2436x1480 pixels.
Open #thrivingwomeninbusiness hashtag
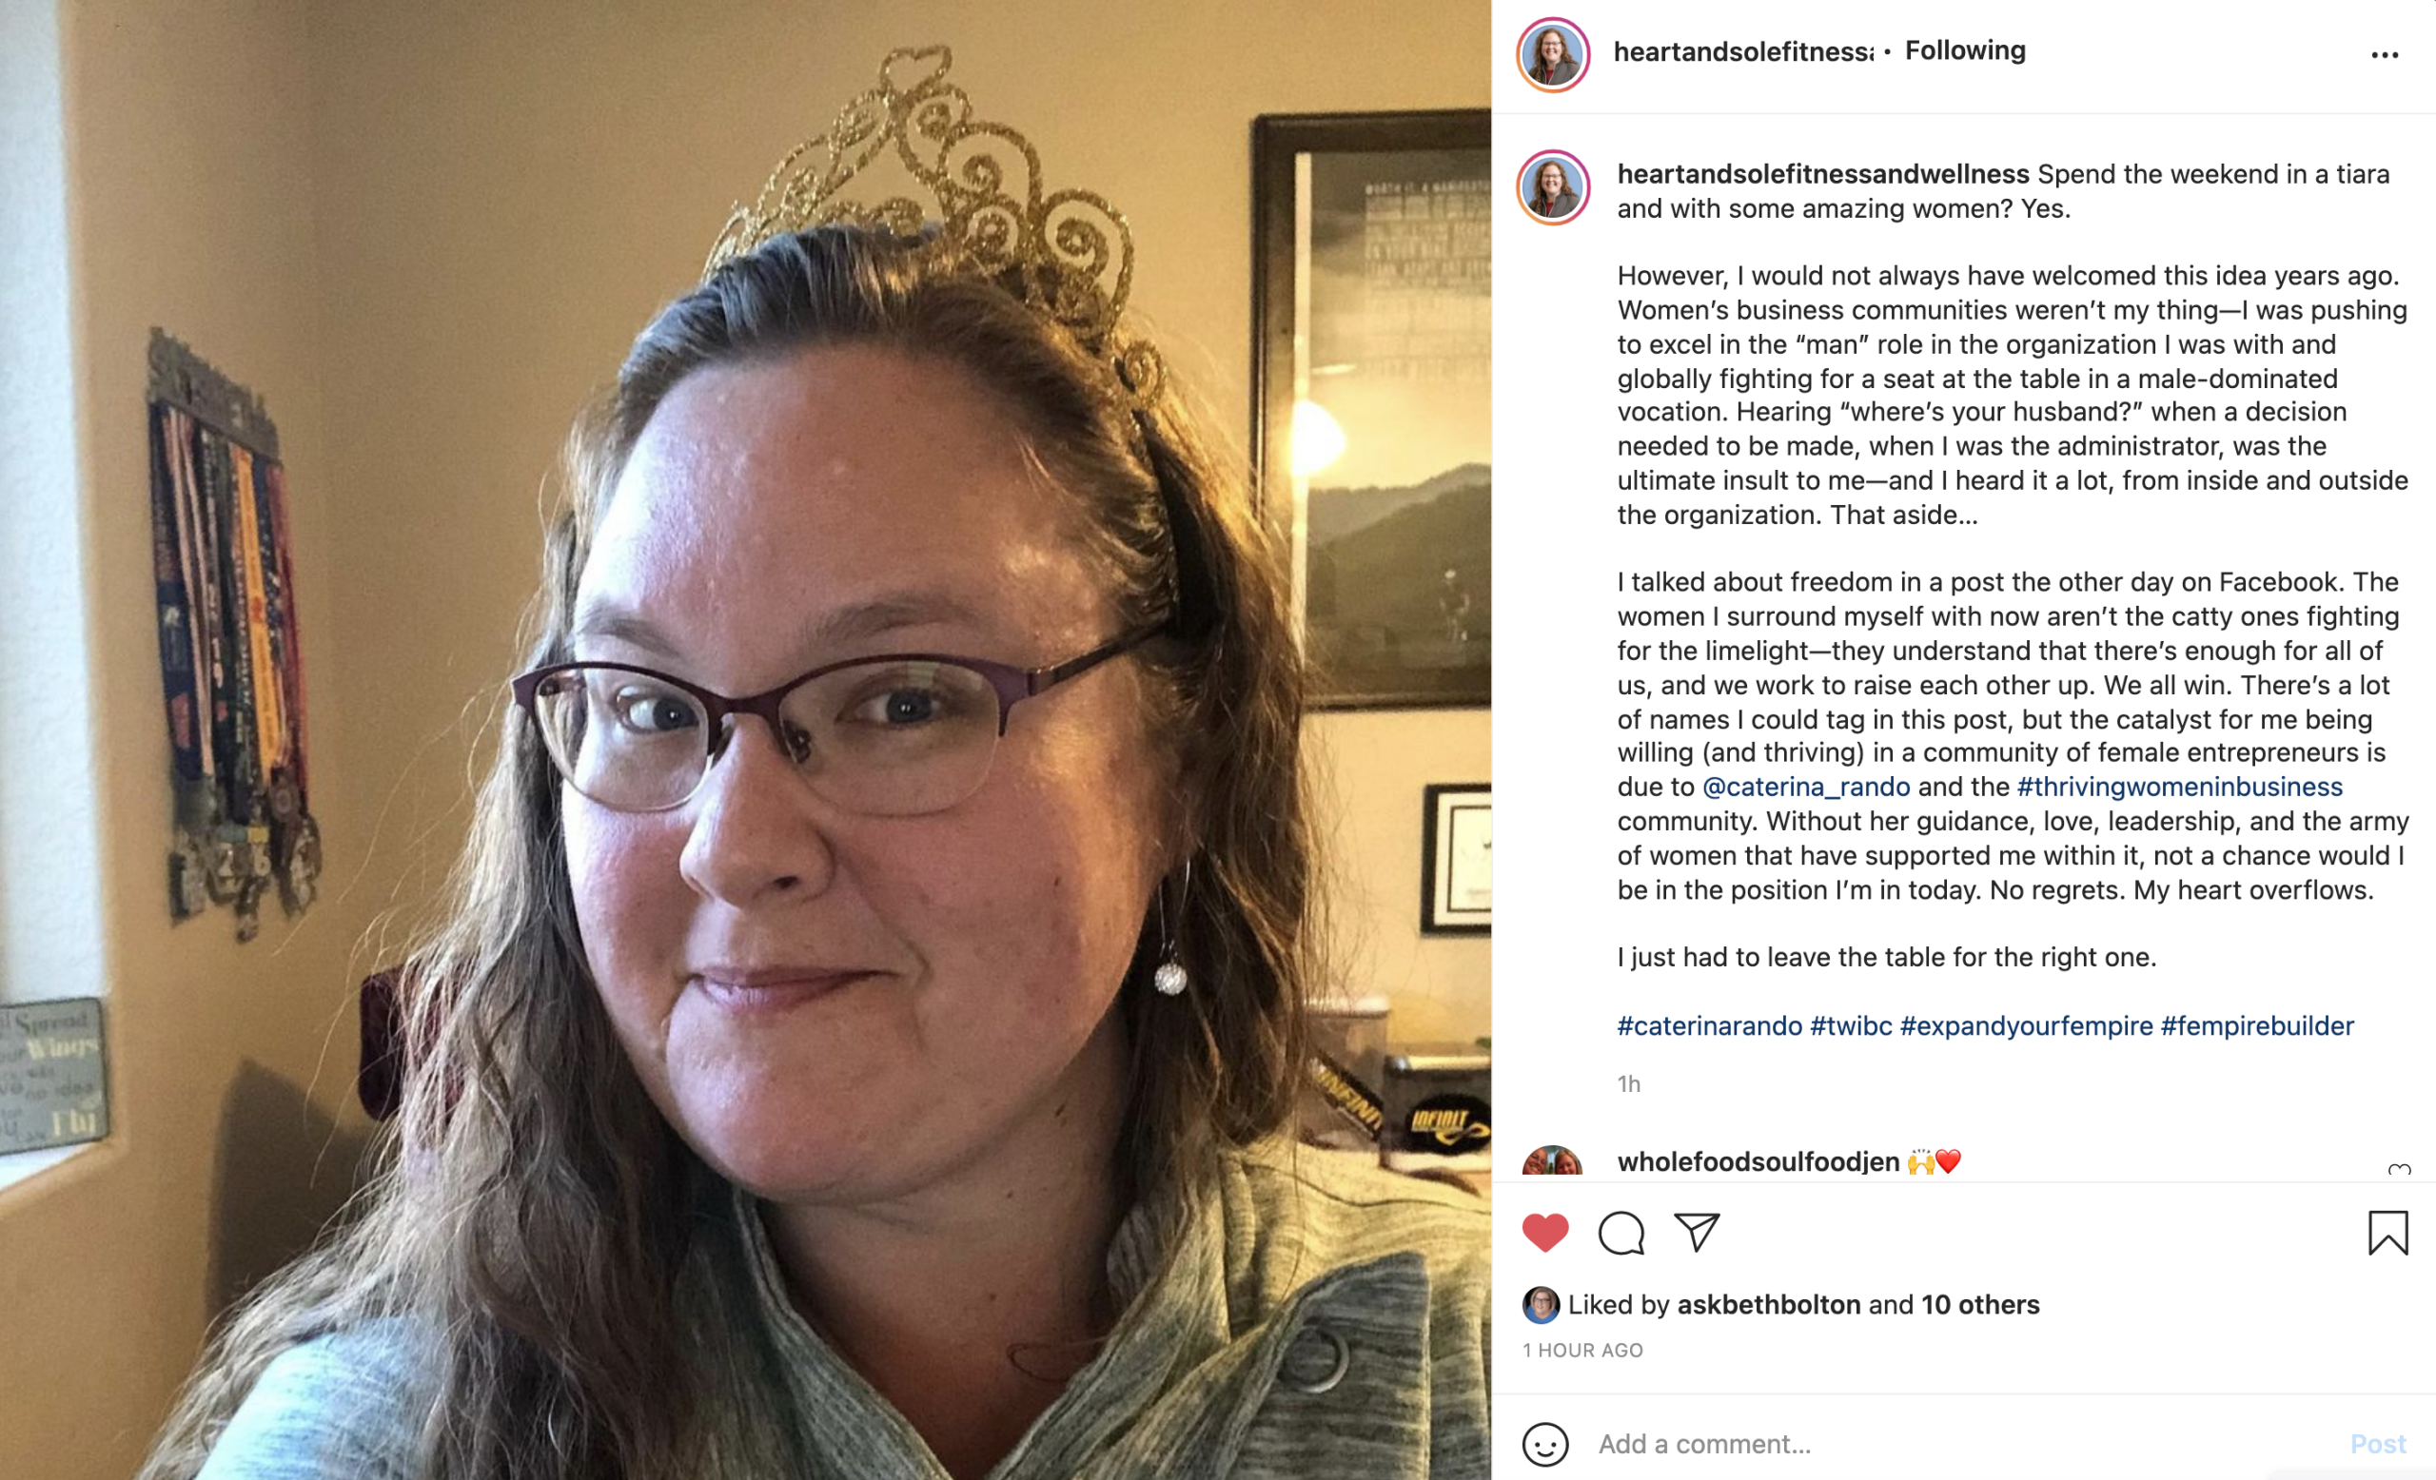[2180, 787]
